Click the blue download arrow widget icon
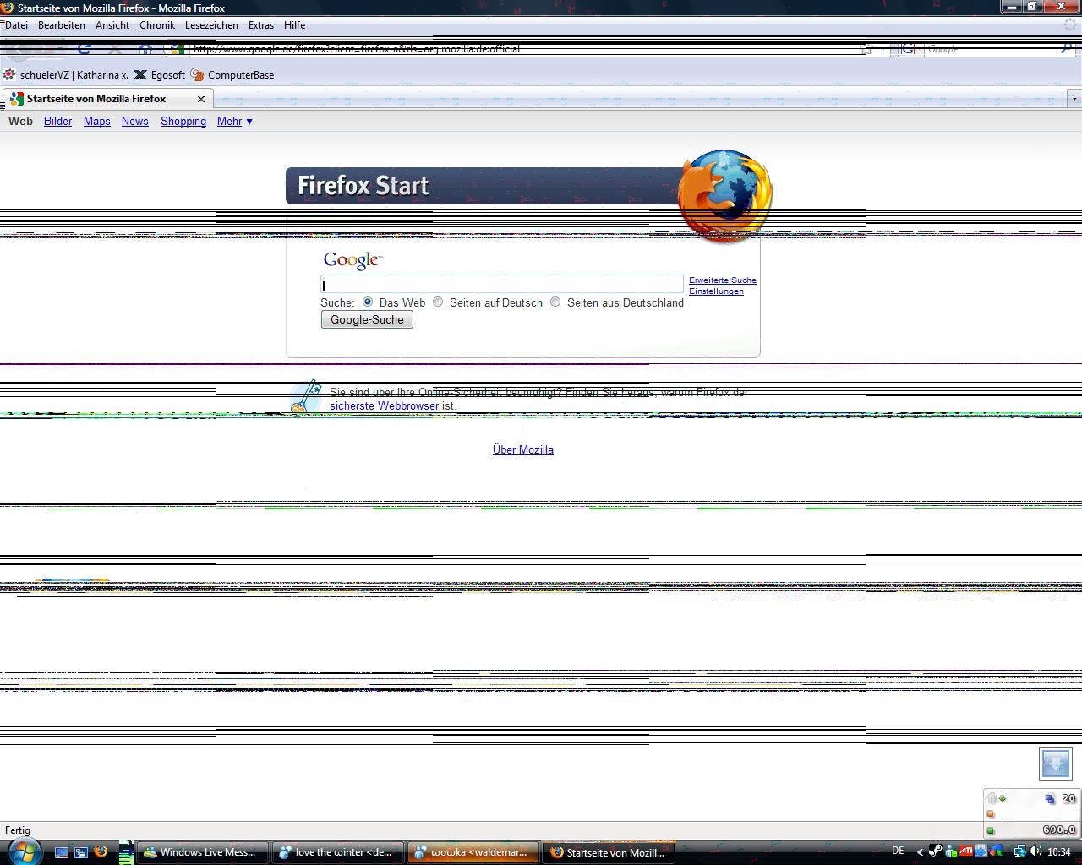Screen dimensions: 1082x865 click(x=1055, y=764)
